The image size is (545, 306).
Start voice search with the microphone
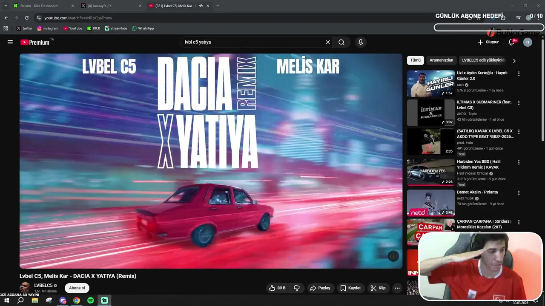coord(361,42)
